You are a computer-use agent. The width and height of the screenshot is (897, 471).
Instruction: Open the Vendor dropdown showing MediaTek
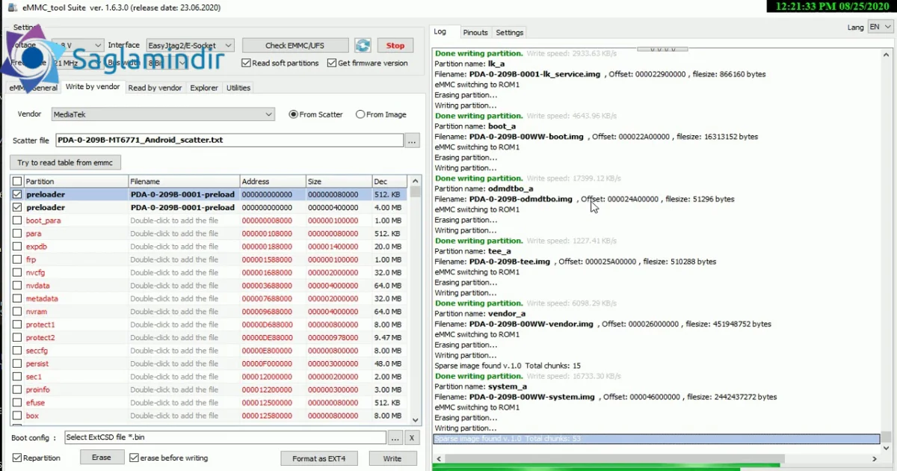click(163, 114)
